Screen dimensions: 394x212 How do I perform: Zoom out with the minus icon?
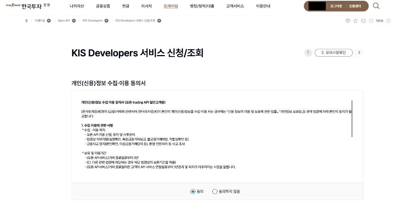(x=371, y=21)
